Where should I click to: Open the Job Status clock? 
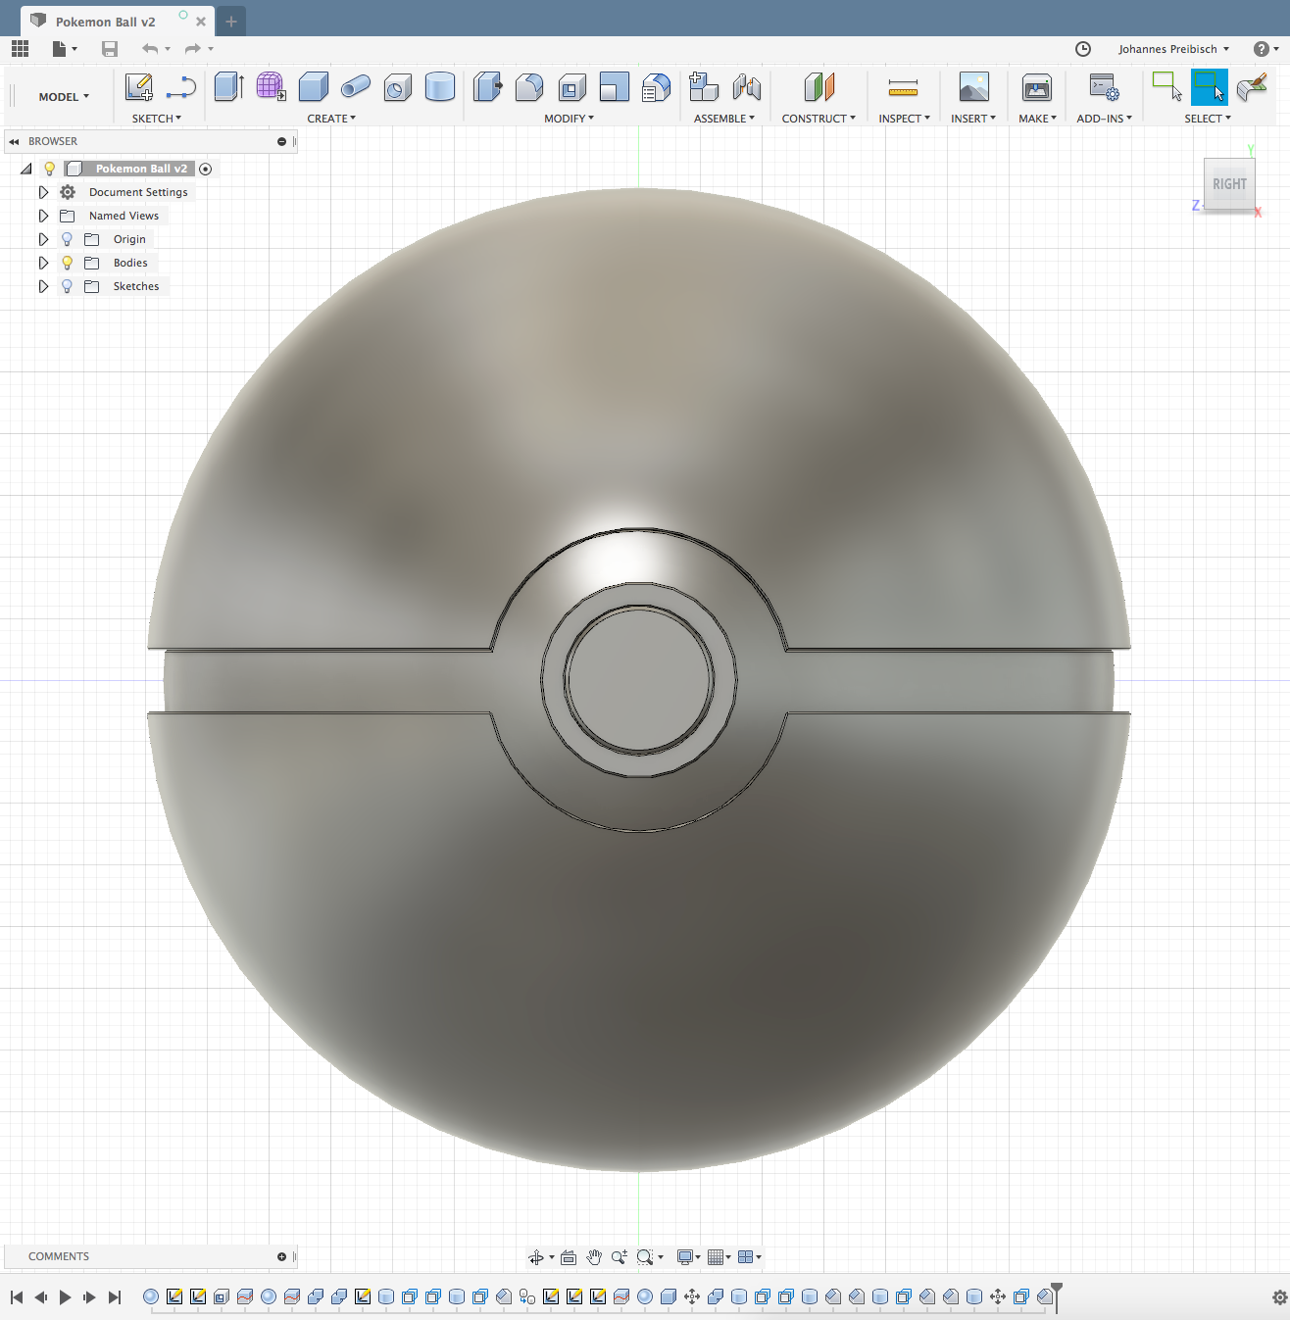(1083, 49)
